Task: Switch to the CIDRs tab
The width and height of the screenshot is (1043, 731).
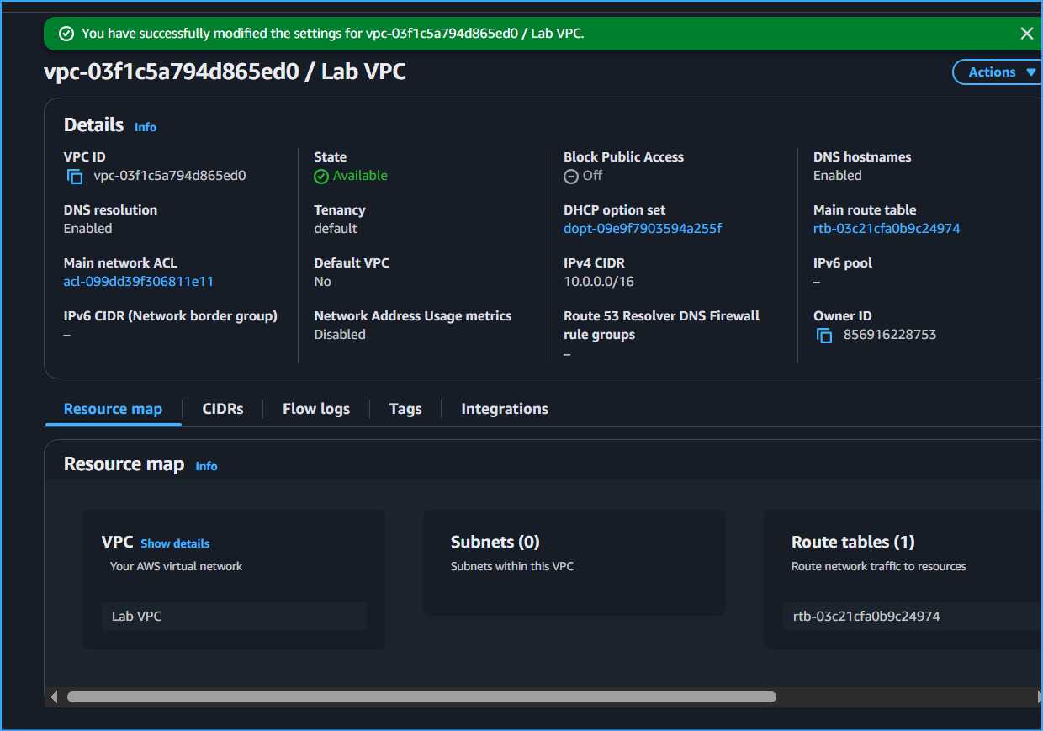Action: [222, 408]
